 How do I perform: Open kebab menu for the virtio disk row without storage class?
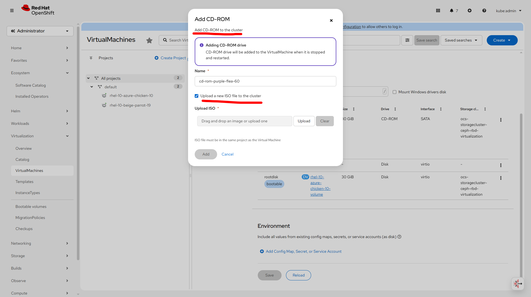point(501,165)
